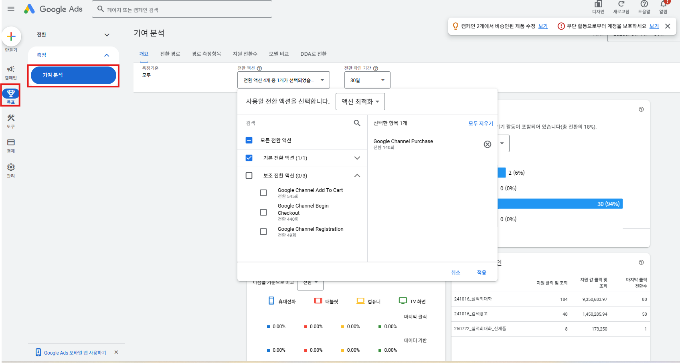Close Google Ads mobile app promo
This screenshot has width=680, height=363.
[x=116, y=352]
